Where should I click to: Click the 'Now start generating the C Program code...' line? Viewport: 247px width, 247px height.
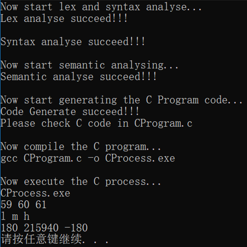pyautogui.click(x=122, y=100)
